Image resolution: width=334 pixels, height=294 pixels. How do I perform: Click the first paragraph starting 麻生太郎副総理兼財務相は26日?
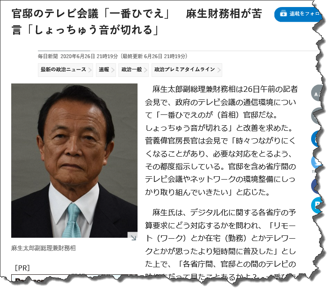click(x=221, y=141)
